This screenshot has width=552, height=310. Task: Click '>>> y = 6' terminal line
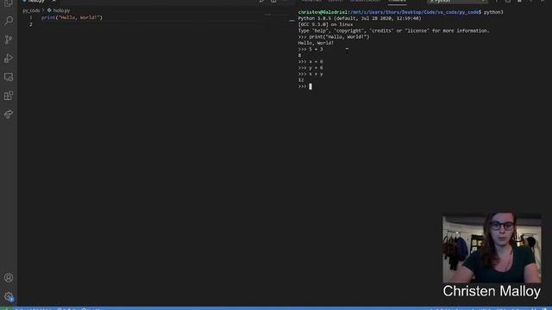pyautogui.click(x=310, y=68)
